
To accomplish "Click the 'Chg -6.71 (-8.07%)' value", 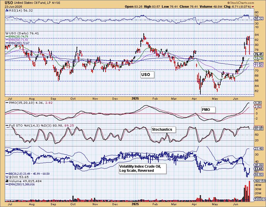I will (x=238, y=7).
